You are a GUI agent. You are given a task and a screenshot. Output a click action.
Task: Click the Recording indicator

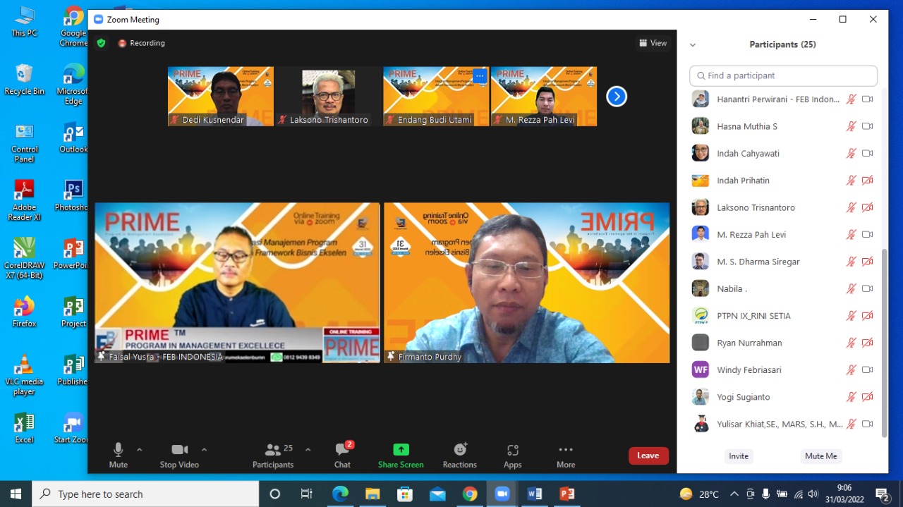pyautogui.click(x=141, y=43)
